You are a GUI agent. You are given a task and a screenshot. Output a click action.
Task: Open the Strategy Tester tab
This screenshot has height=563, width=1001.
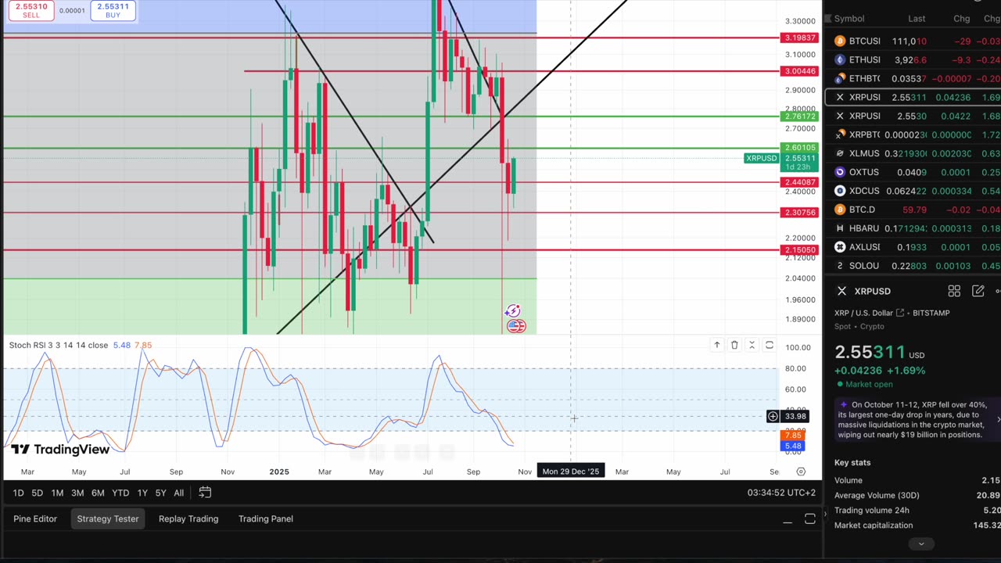point(107,518)
